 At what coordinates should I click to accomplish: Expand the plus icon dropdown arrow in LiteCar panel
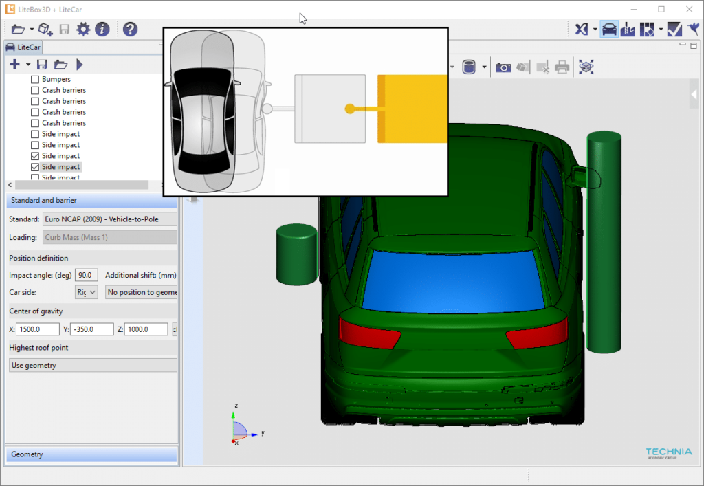[x=27, y=65]
